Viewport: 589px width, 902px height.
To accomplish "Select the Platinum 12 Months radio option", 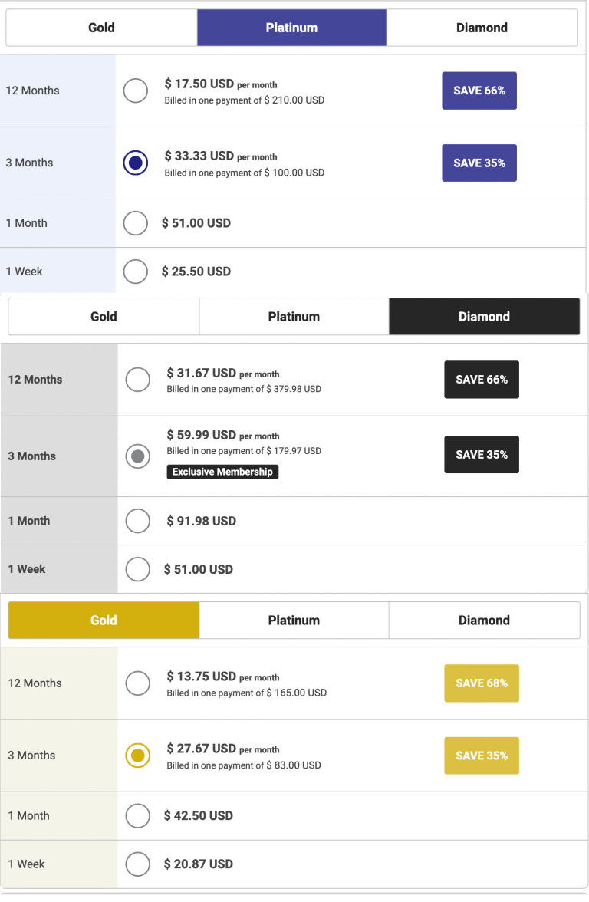I will [x=136, y=91].
